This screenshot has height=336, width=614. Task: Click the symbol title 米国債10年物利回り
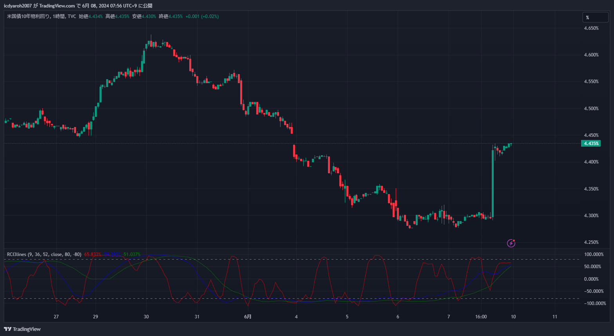point(28,16)
